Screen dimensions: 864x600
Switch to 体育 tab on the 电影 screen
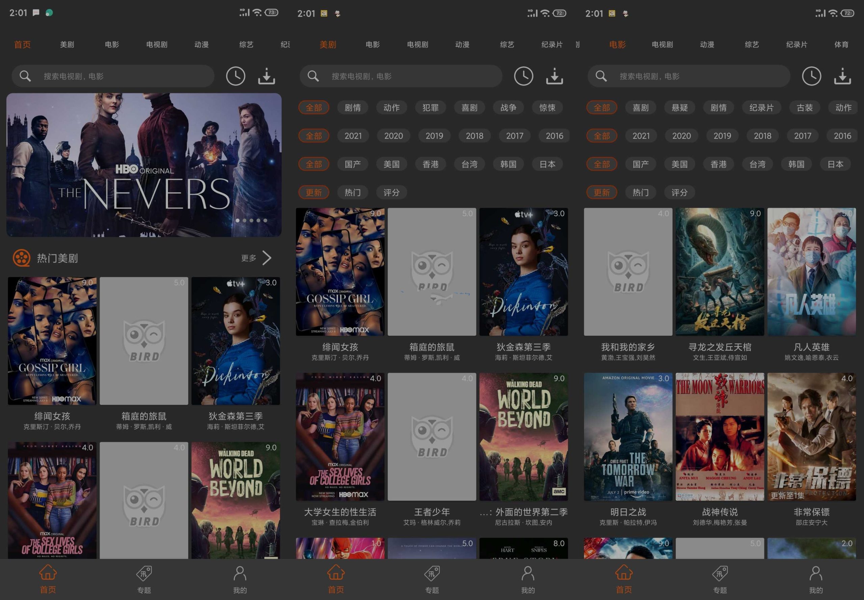tap(841, 44)
